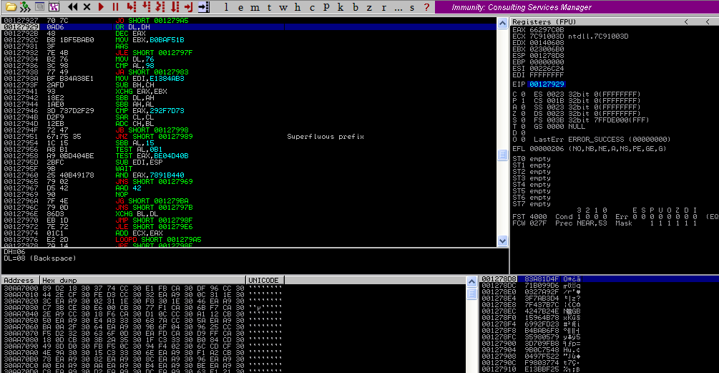
Task: Click Immunity Consulting Services Manager banner
Action: pos(522,7)
